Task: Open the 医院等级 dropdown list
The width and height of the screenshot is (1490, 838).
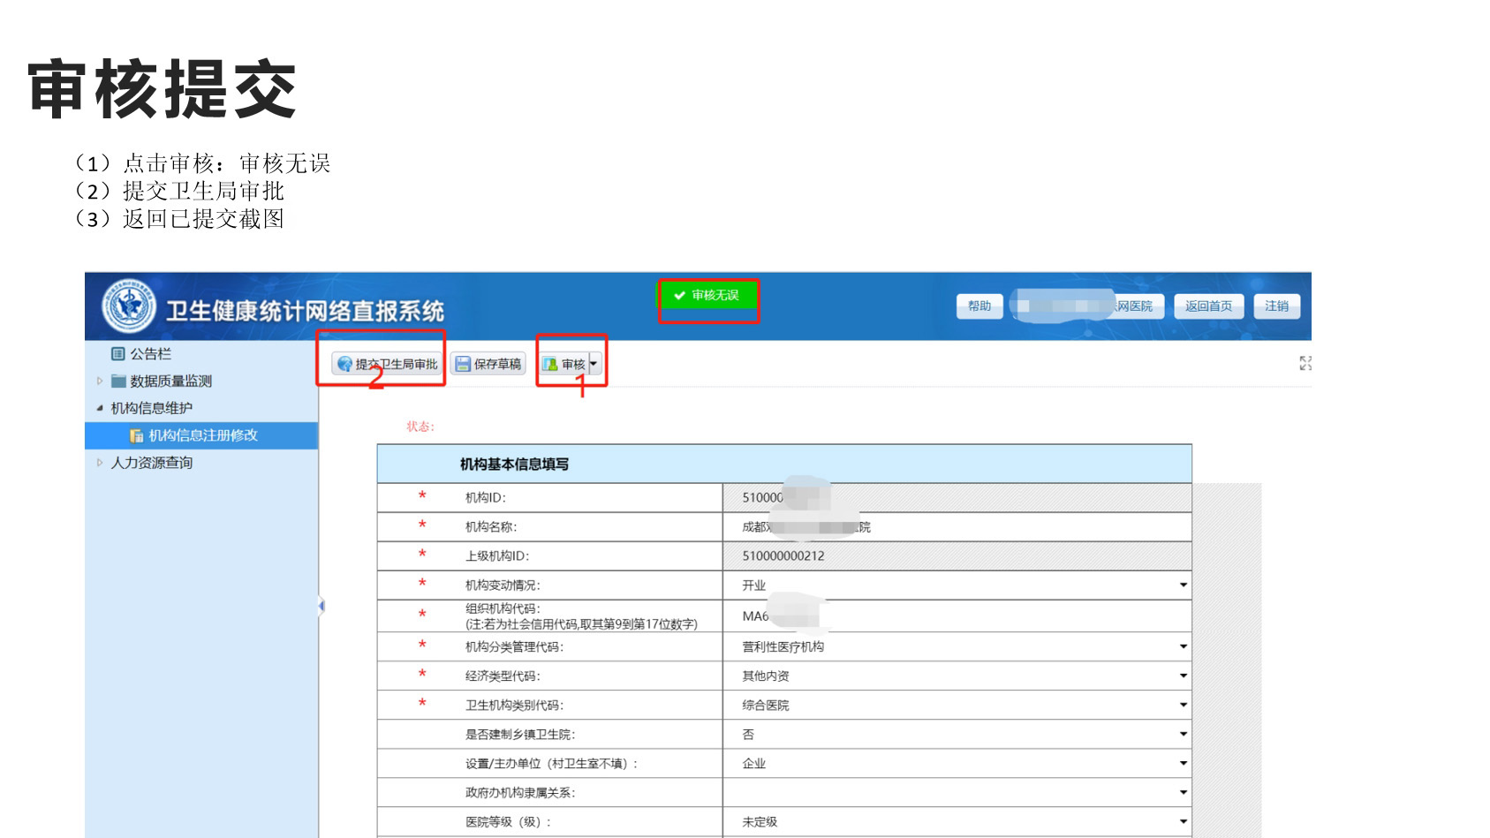Action: pos(1183,822)
